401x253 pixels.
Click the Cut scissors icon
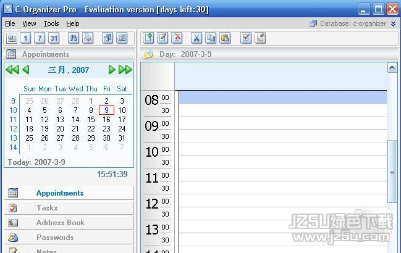tap(196, 38)
